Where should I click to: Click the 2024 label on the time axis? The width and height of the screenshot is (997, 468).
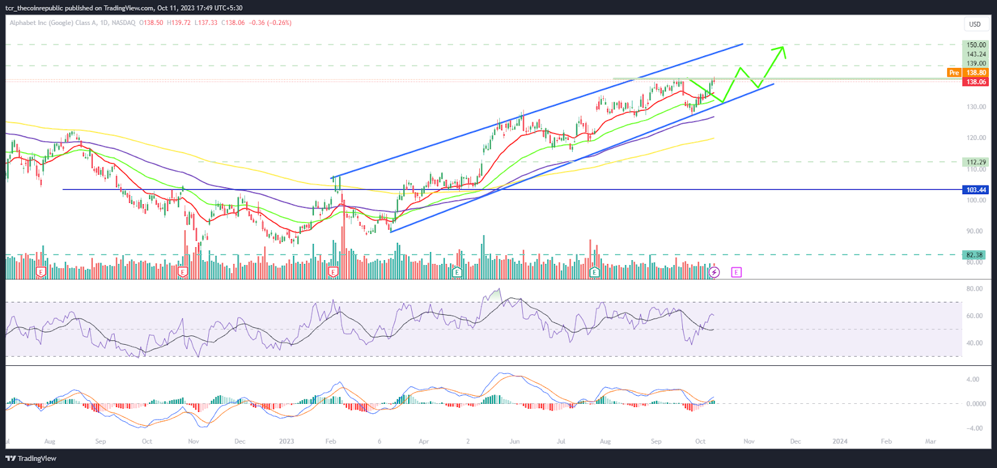840,442
